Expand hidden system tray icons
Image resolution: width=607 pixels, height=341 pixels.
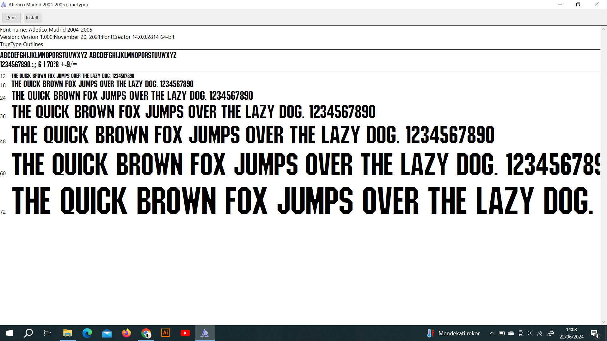click(x=492, y=333)
